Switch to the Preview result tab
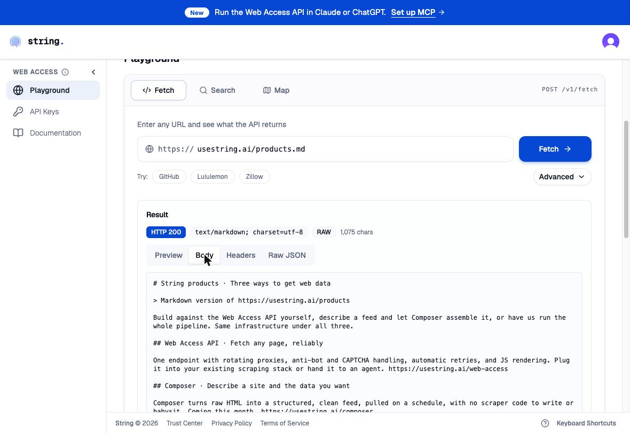Viewport: 630px width, 434px height. coord(168,256)
